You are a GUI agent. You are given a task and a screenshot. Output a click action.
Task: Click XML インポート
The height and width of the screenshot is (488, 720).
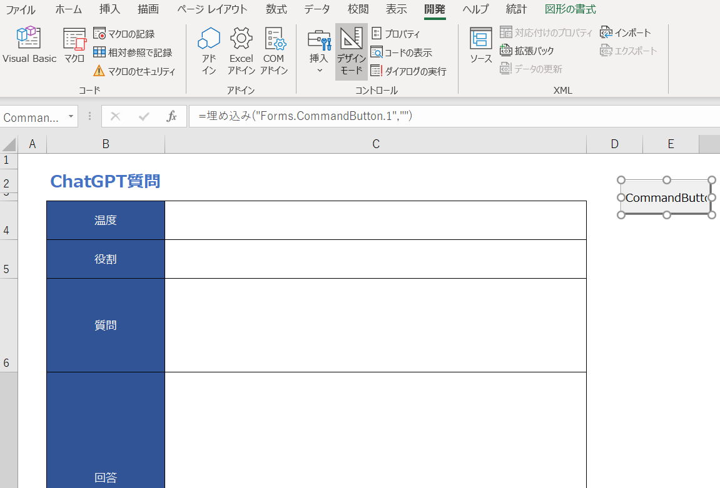point(626,32)
